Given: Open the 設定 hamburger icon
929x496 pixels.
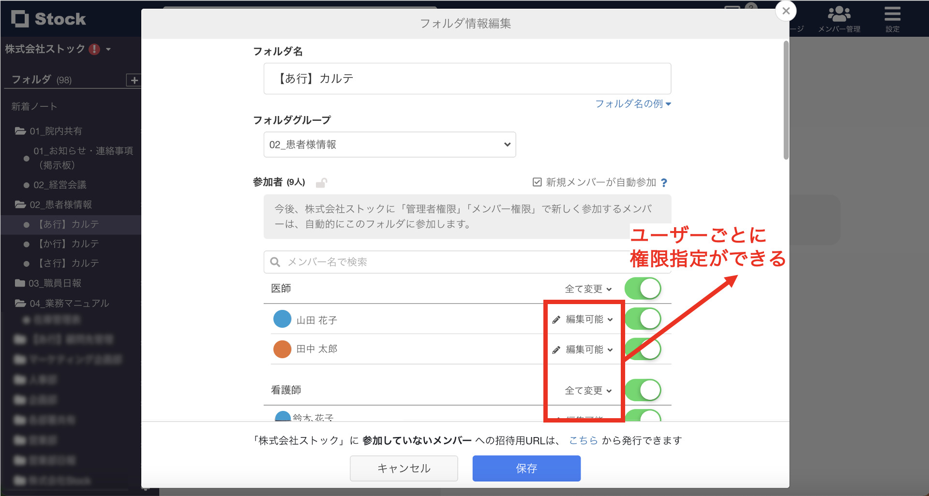Looking at the screenshot, I should [x=892, y=14].
